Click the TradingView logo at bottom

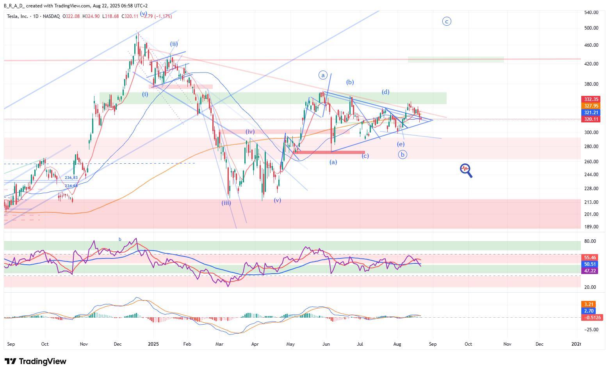pyautogui.click(x=35, y=361)
